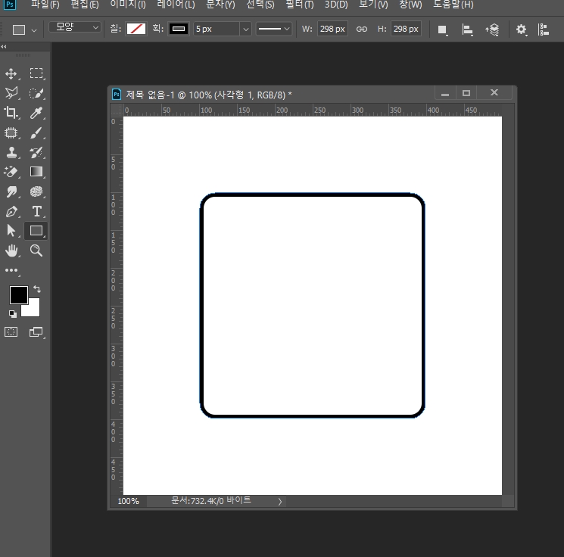
Task: Select the Patch healing tool
Action: pyautogui.click(x=11, y=132)
